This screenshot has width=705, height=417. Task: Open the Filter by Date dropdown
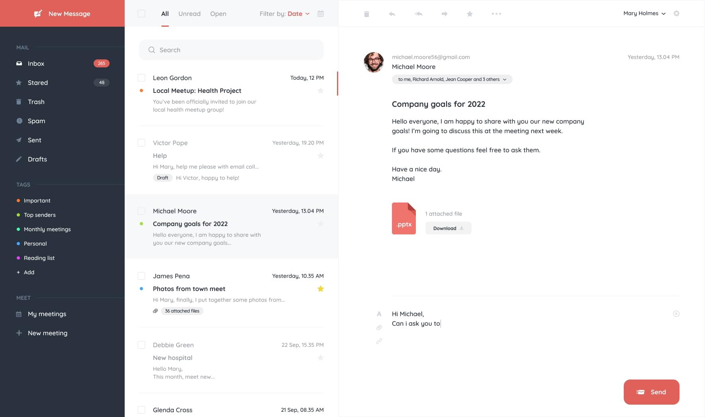click(x=298, y=14)
